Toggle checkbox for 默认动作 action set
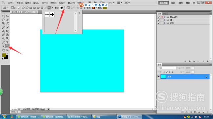The width and height of the screenshot is (213, 119). click(159, 17)
